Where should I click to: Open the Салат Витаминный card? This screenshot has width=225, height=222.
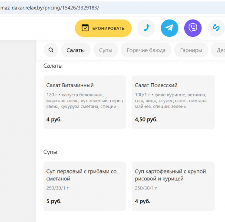(85, 102)
